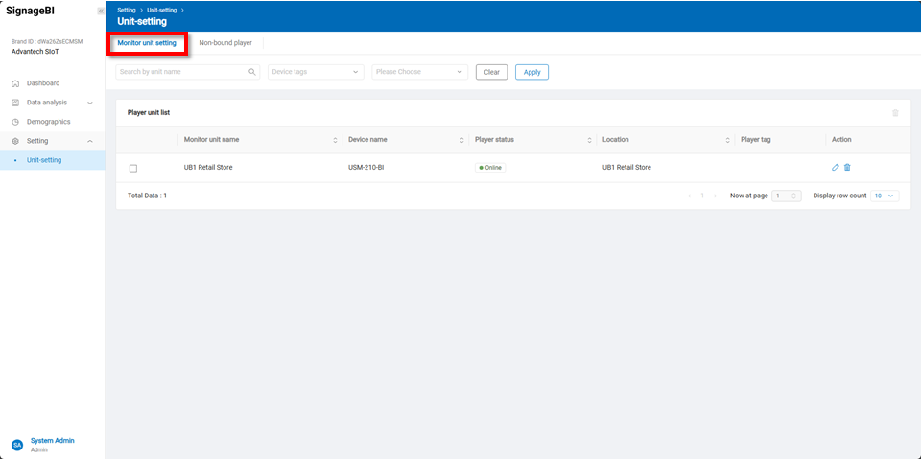Image resolution: width=921 pixels, height=460 pixels.
Task: Open the Device tags dropdown
Action: coord(315,72)
